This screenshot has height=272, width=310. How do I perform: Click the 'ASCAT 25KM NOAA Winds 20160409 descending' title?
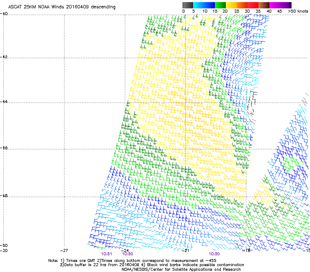(62, 7)
